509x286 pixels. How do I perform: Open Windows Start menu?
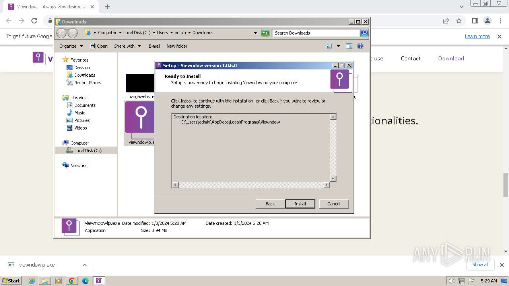[11, 280]
